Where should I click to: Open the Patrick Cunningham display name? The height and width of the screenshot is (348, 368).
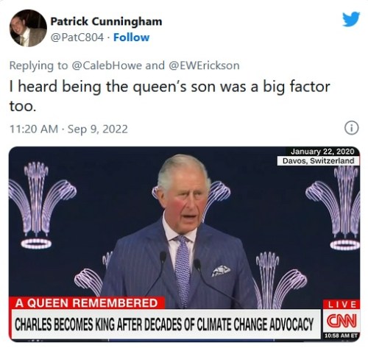click(106, 21)
